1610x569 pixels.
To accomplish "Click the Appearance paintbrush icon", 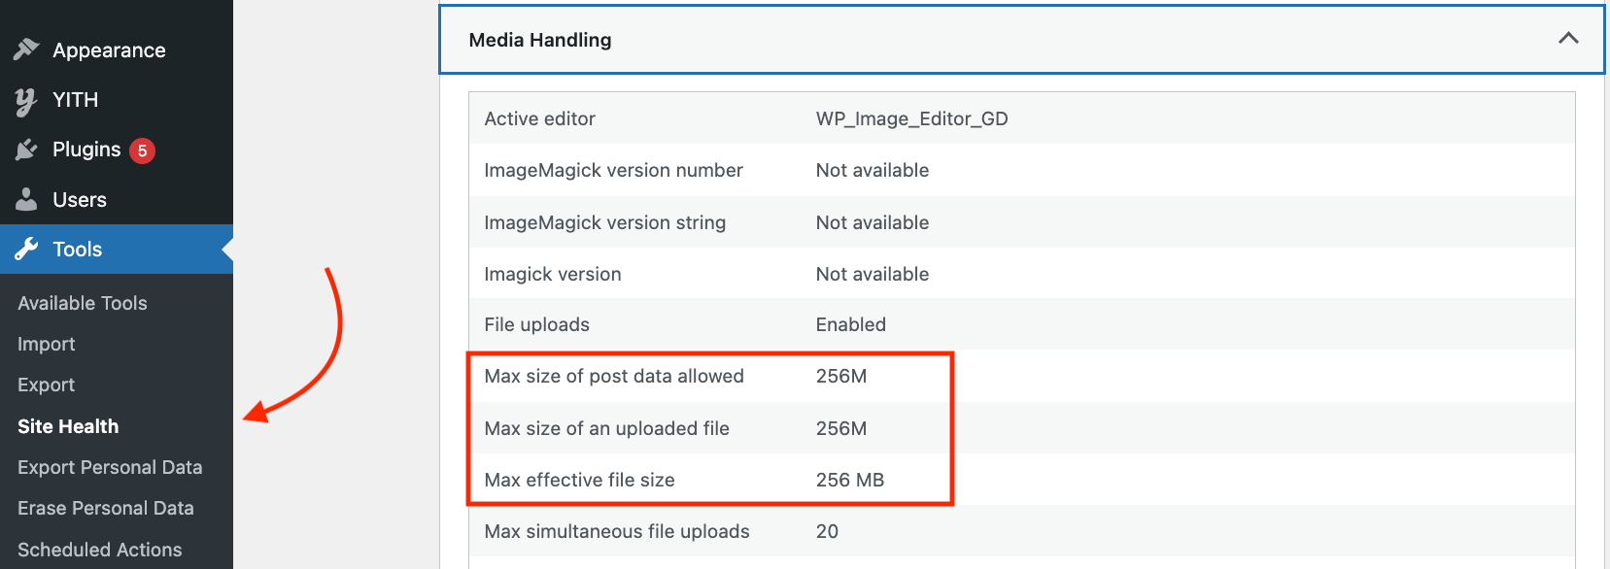I will tap(26, 50).
